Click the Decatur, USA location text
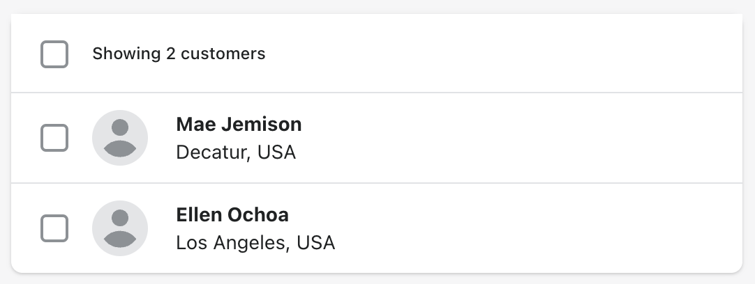 (236, 152)
